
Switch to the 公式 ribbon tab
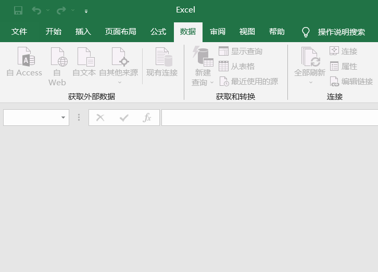158,32
